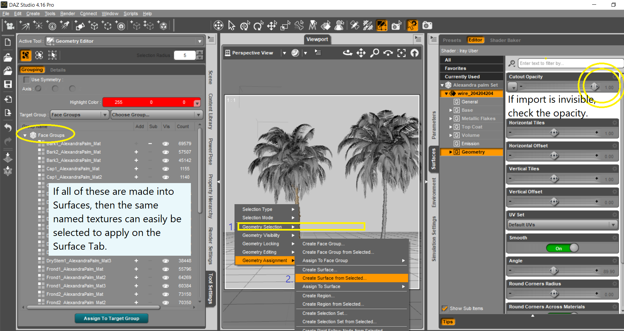Select the second Axis radio button
The image size is (624, 331).
tap(55, 89)
